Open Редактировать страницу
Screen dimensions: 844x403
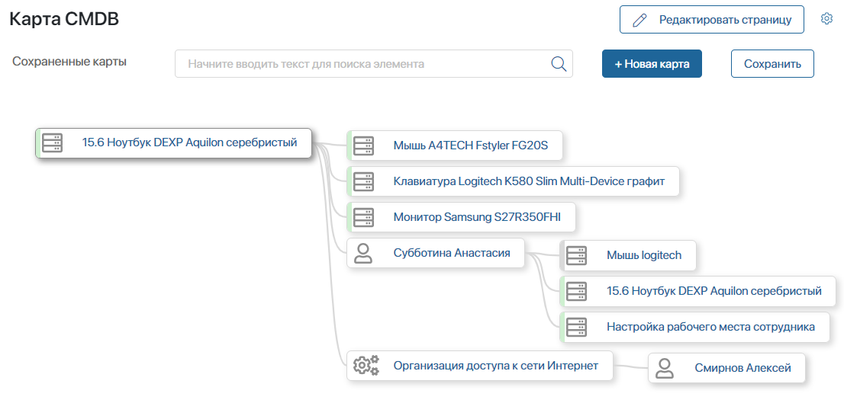(711, 20)
